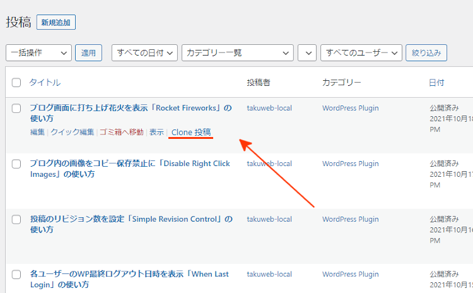Open the unlabeled dropdown next to category filter
Image resolution: width=473 pixels, height=293 pixels.
point(307,53)
